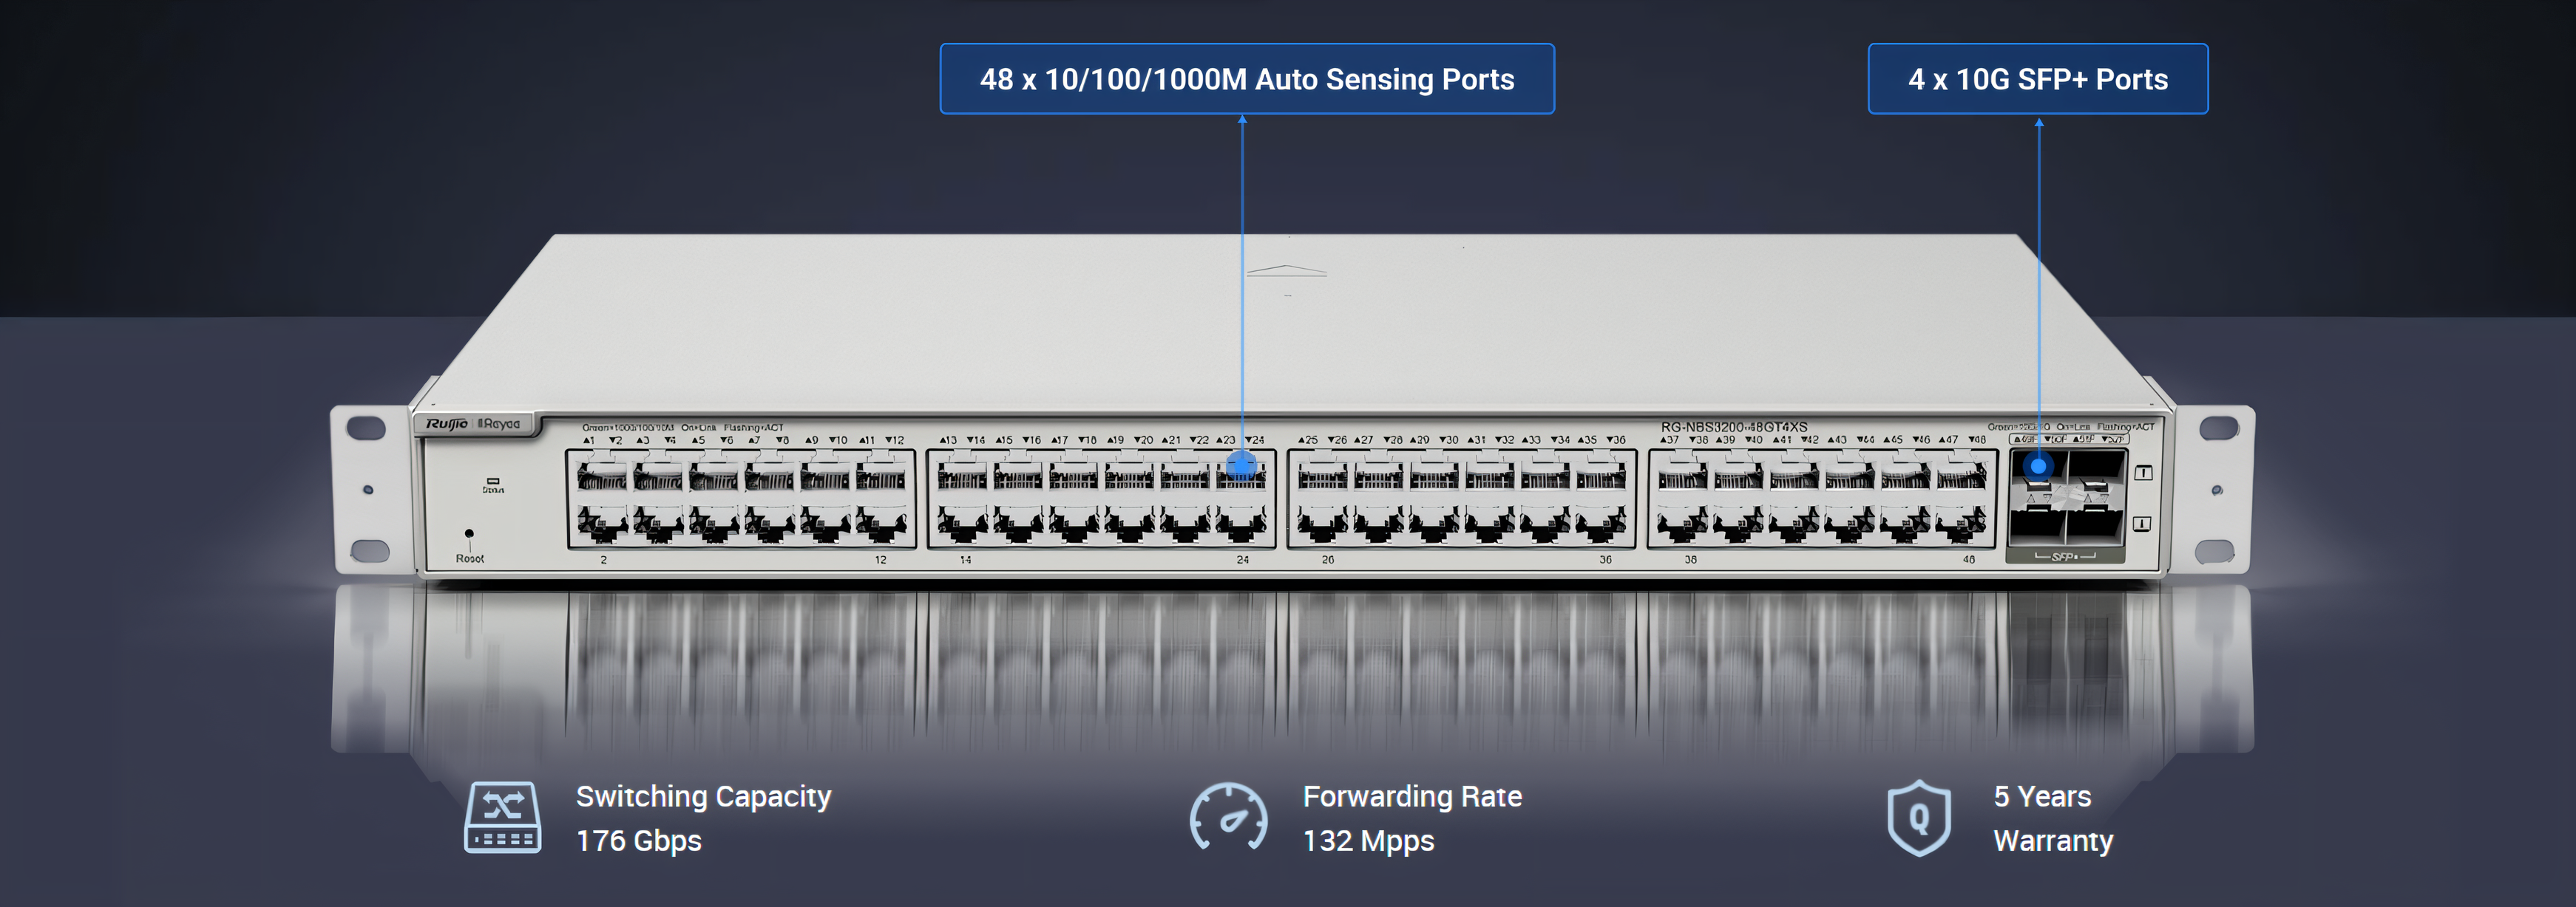Click the port group containing ports 1-12

[x=741, y=499]
